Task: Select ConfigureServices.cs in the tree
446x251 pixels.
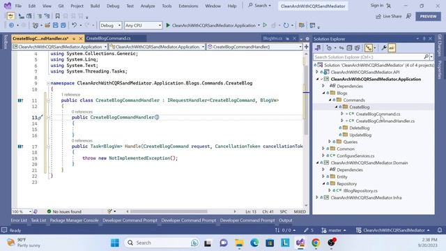Action: tap(355, 155)
